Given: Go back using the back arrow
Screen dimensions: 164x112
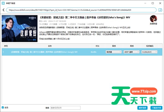Looking at the screenshot, I should click(x=4, y=10).
